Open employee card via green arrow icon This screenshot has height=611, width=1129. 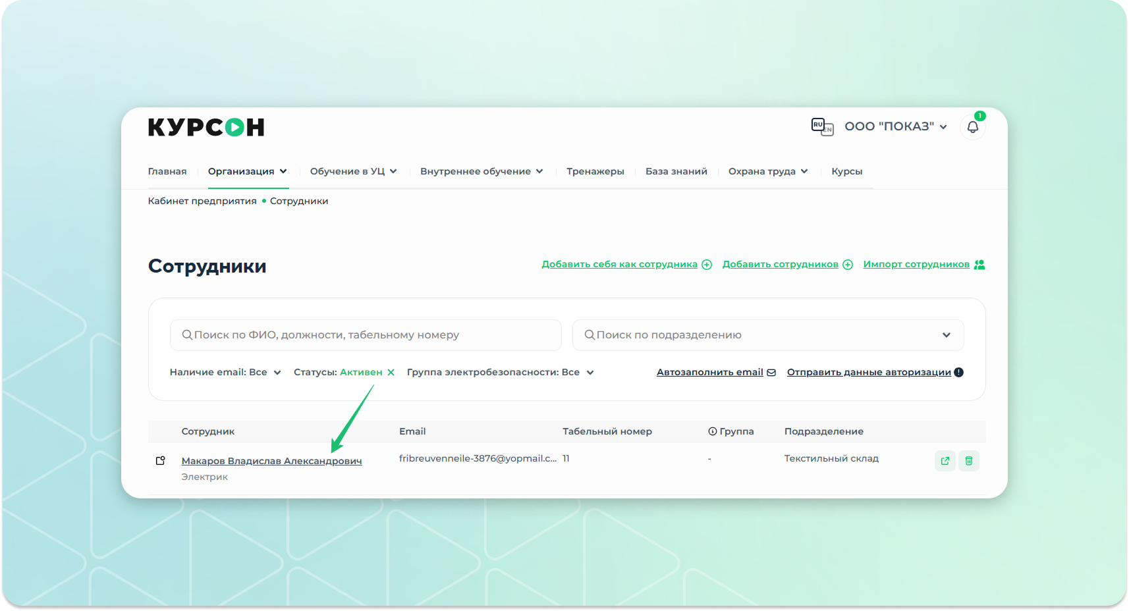pos(945,461)
